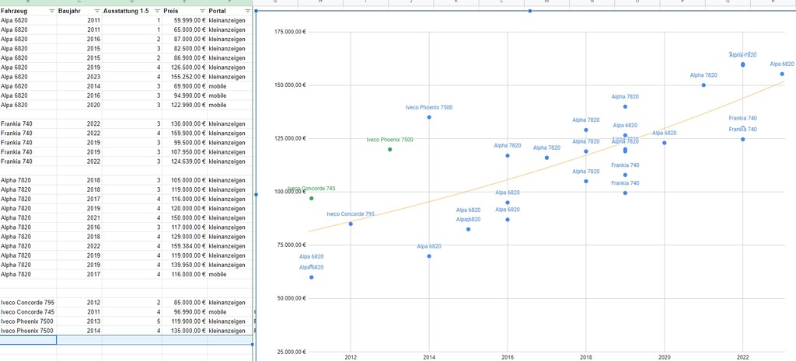
Task: Click the Alpa 6820 data point at 2020
Action: 664,143
